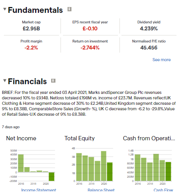Click the negative 2021 Net Income bar
The height and width of the screenshot is (196, 180).
tap(52, 177)
